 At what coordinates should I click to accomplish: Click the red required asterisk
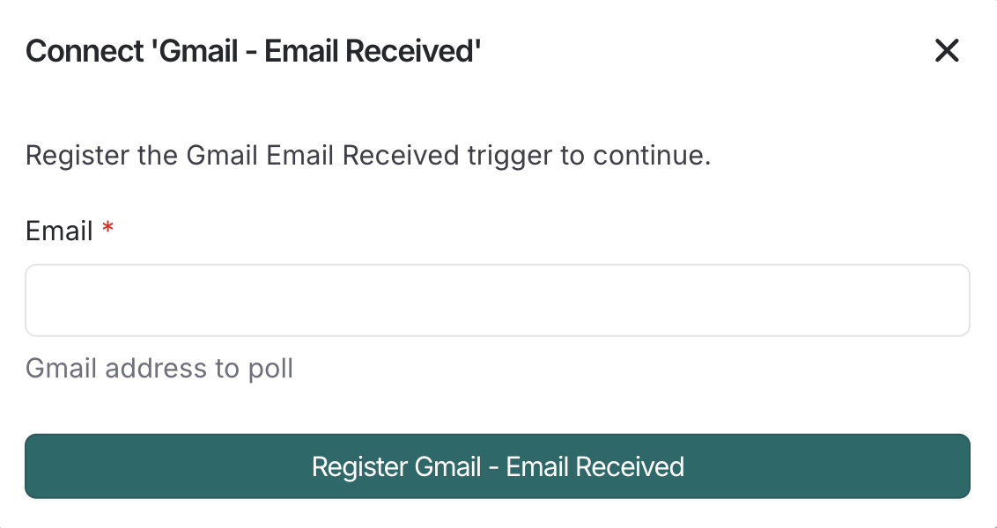coord(107,231)
